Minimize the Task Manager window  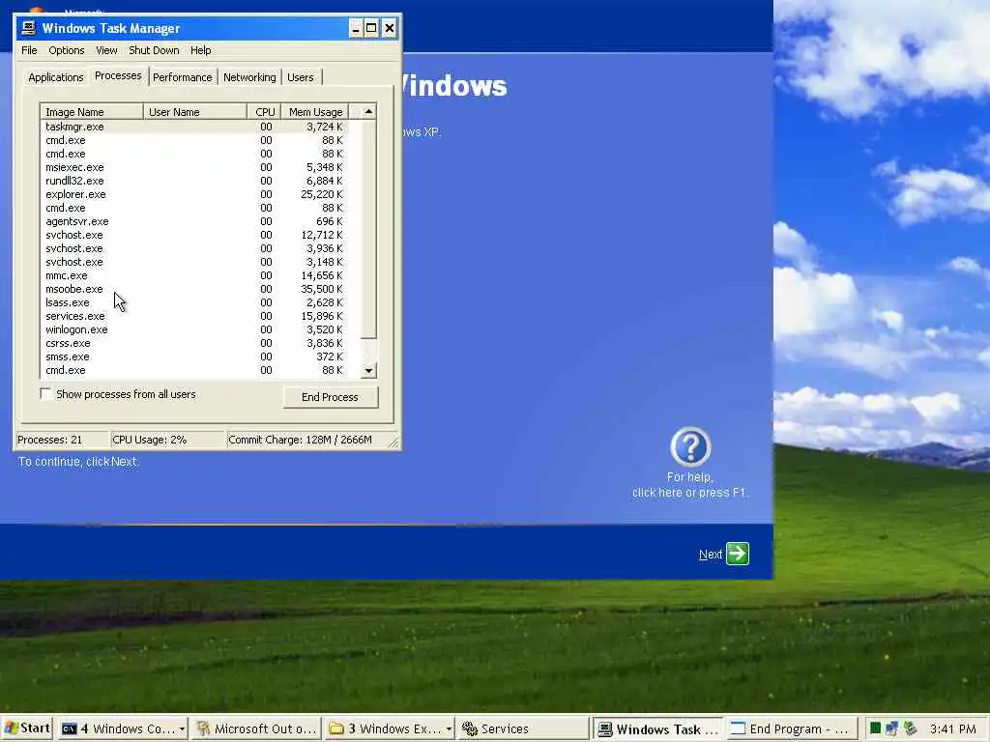356,28
